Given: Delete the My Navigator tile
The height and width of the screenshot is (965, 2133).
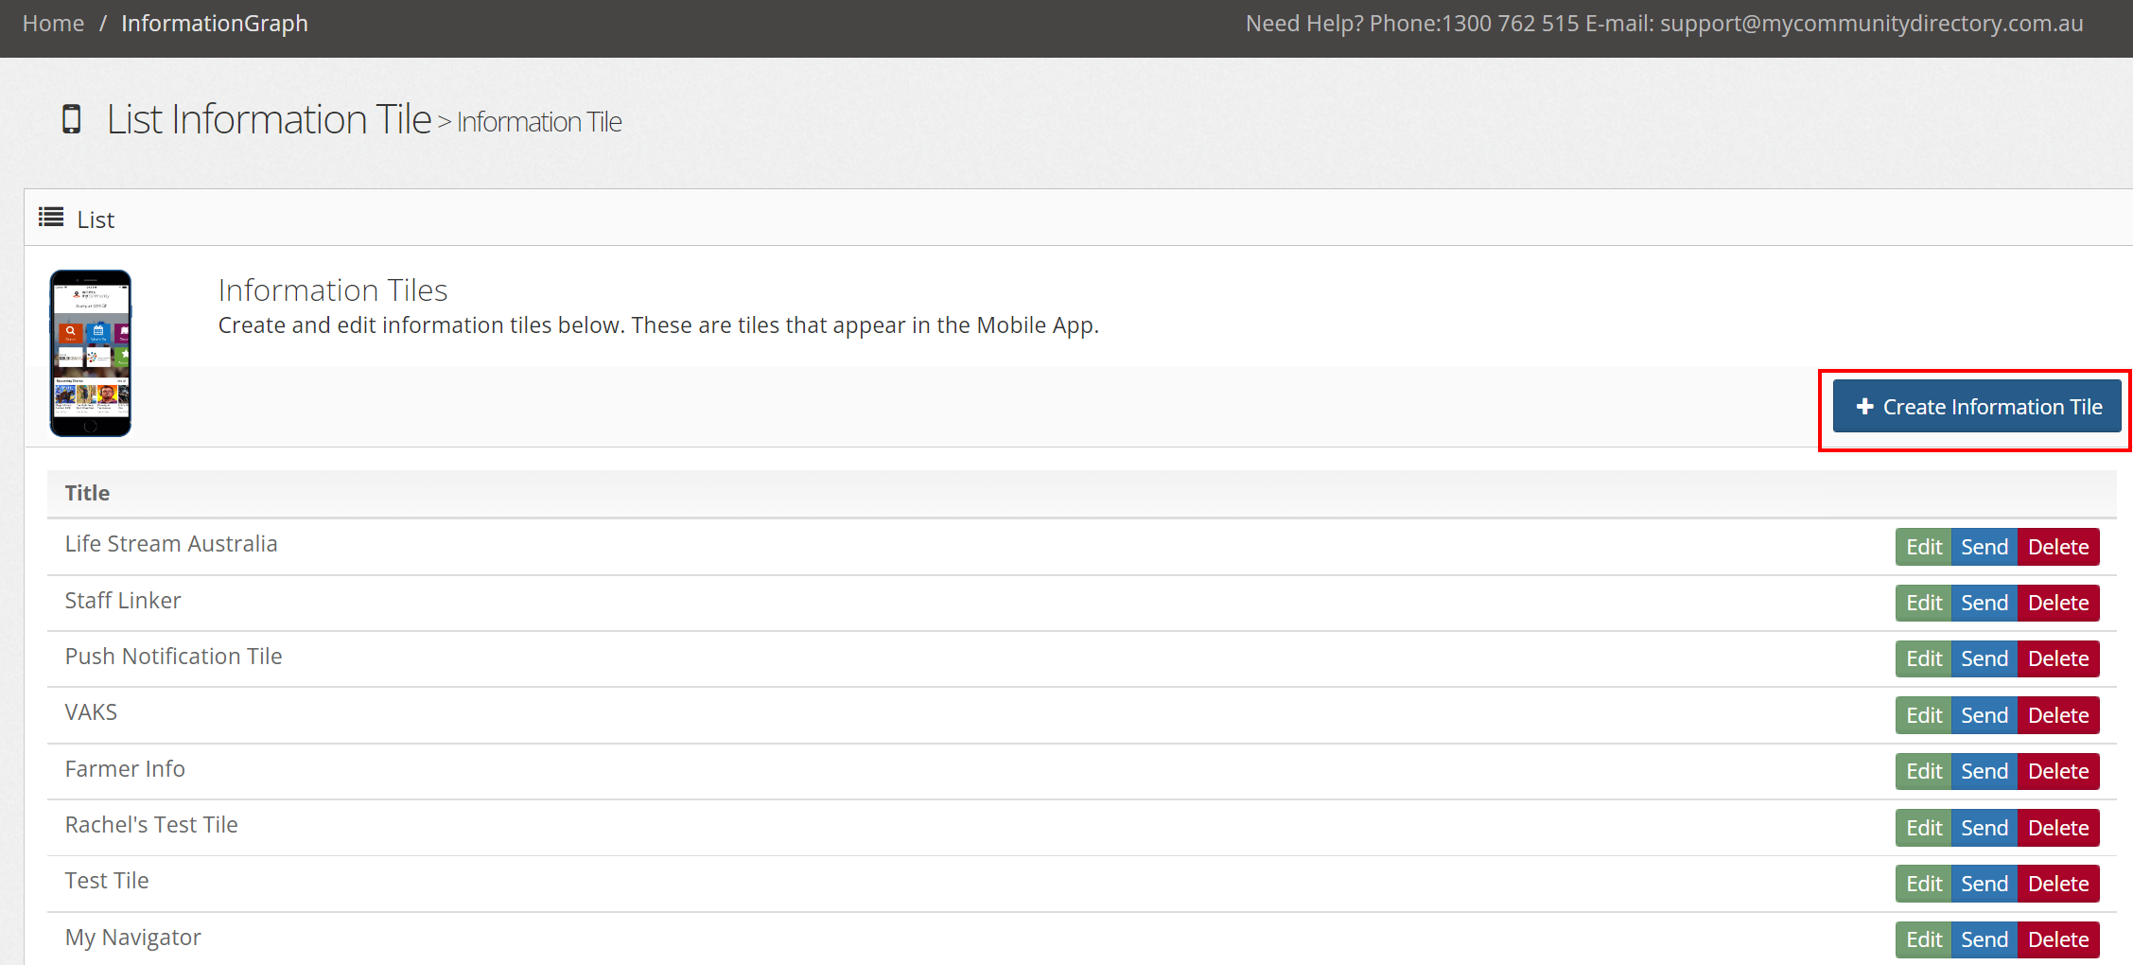Looking at the screenshot, I should [x=2058, y=939].
